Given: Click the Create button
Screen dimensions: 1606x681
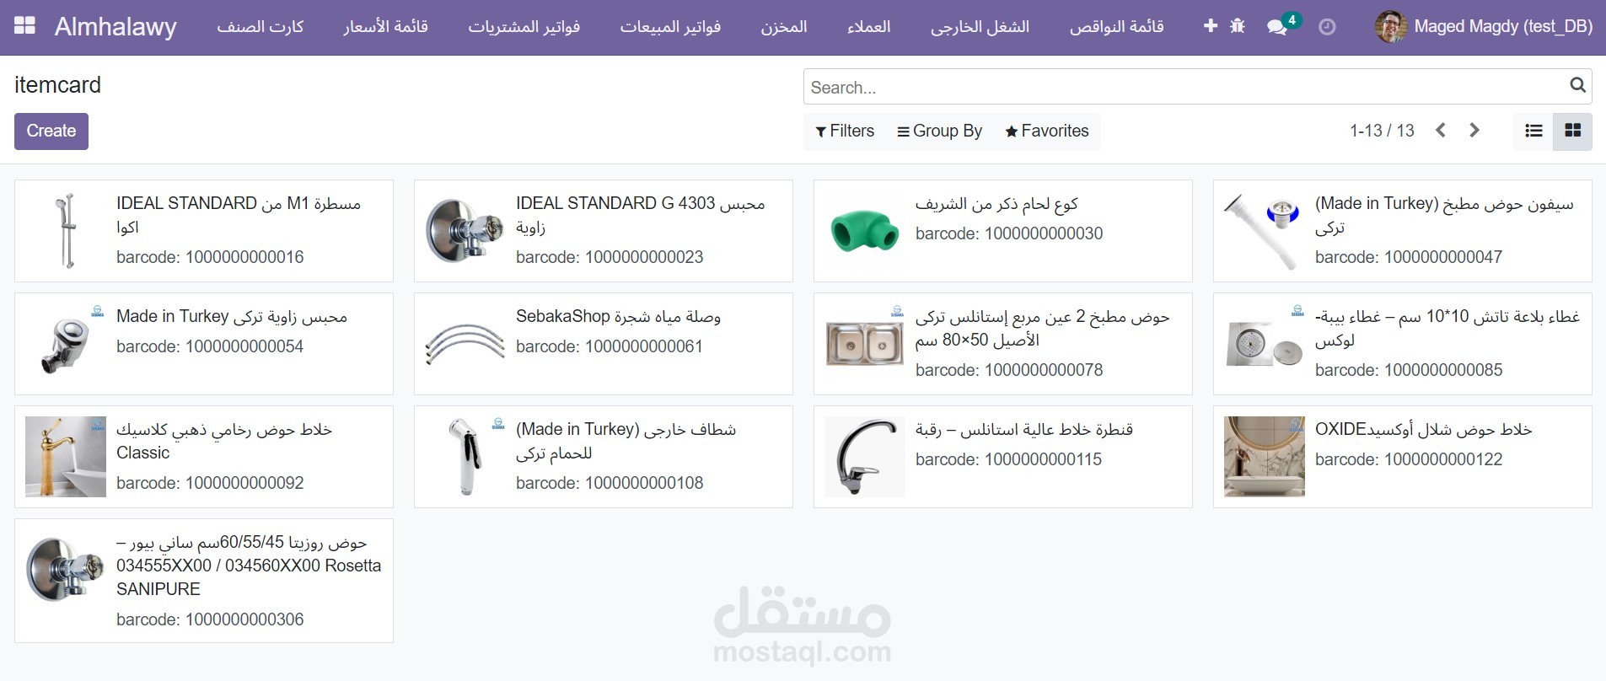Looking at the screenshot, I should tap(51, 131).
